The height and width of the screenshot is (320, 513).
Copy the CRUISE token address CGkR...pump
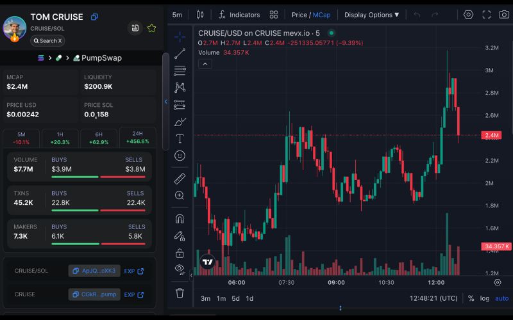pos(94,294)
